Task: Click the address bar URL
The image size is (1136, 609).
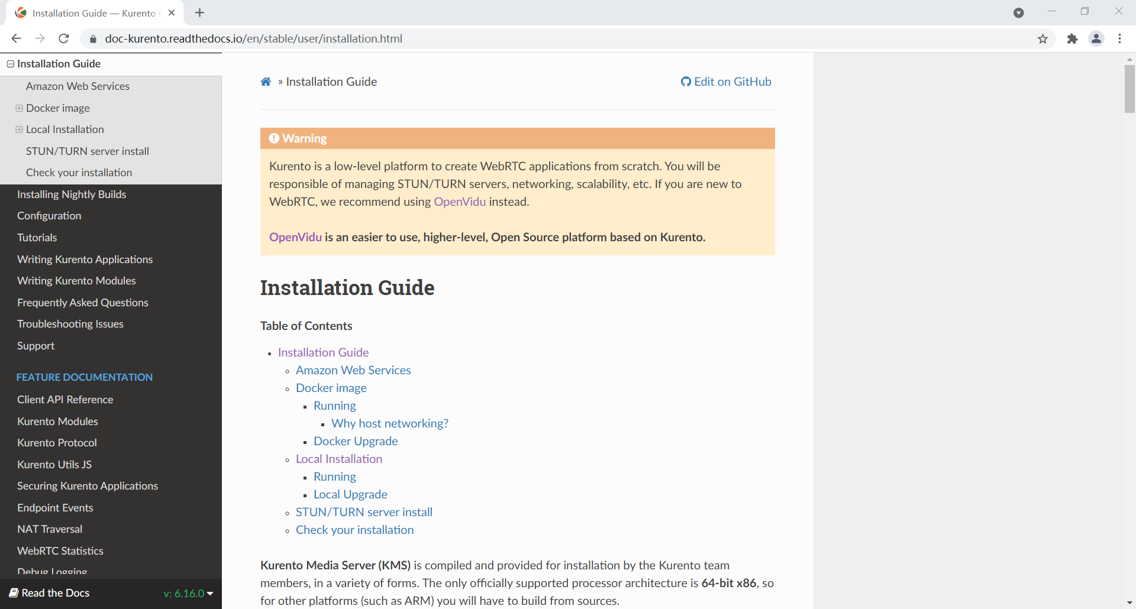Action: coord(253,38)
